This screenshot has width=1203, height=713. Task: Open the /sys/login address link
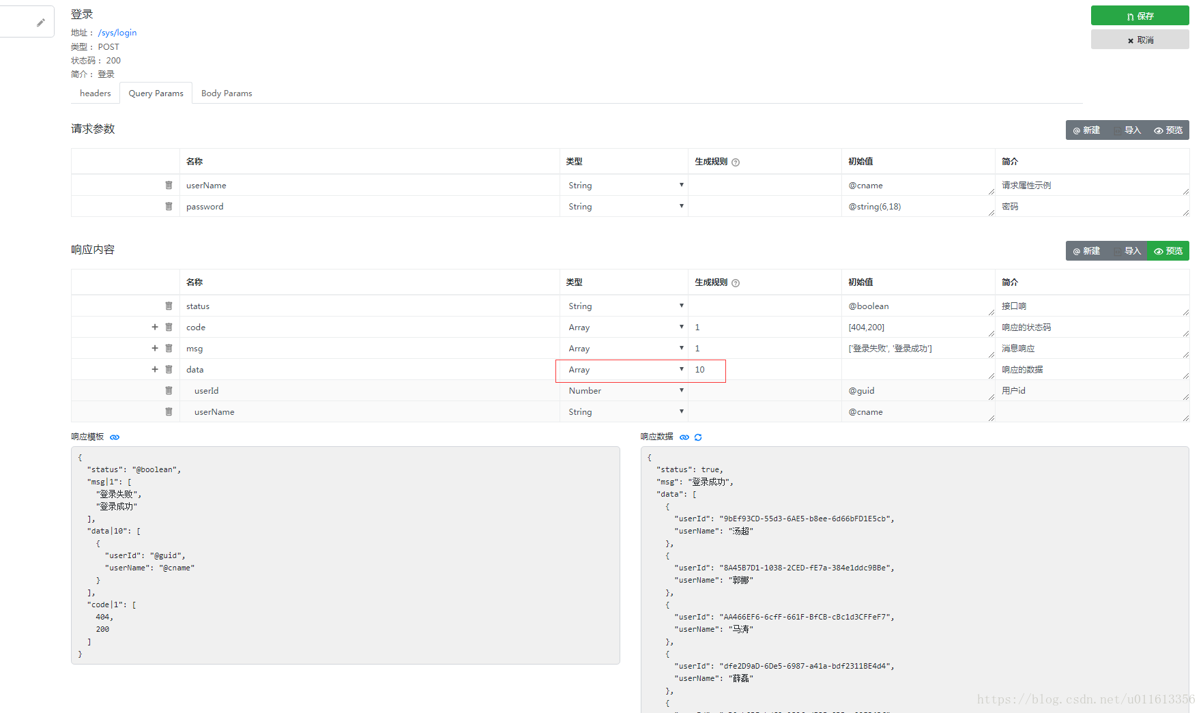point(117,33)
